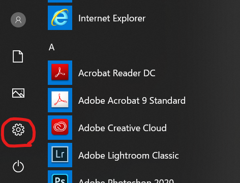Select the Adobe Photoshop 2020 text label
The height and width of the screenshot is (183, 240).
pos(126,180)
